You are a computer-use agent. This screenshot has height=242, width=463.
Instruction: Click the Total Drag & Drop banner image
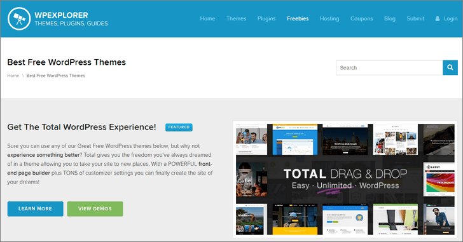pyautogui.click(x=345, y=179)
